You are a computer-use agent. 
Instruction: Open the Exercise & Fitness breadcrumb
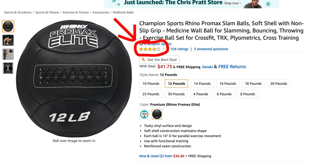76,12
